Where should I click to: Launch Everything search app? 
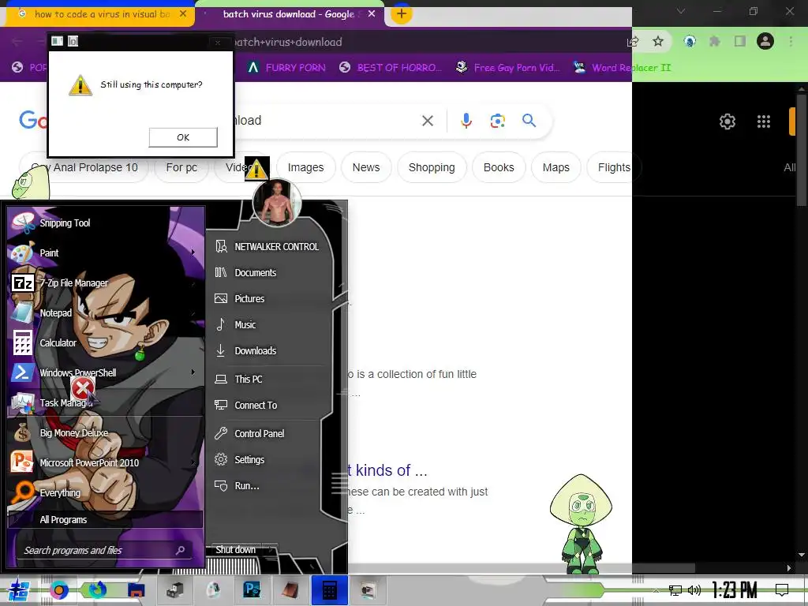105,492
